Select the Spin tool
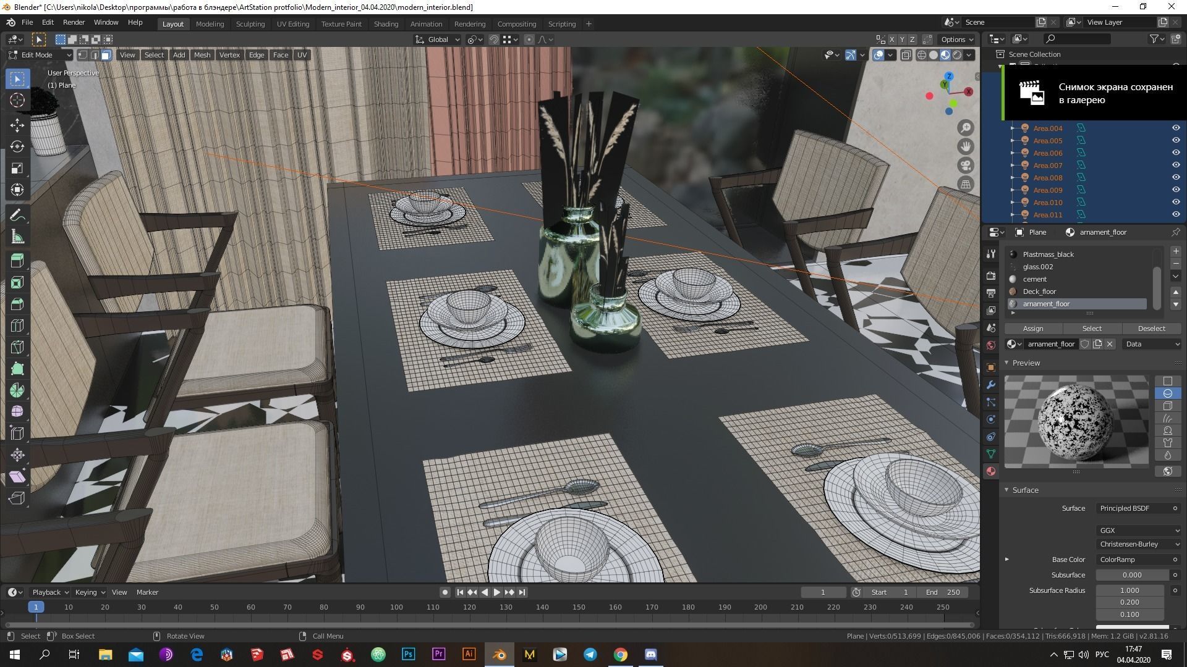 pyautogui.click(x=17, y=390)
